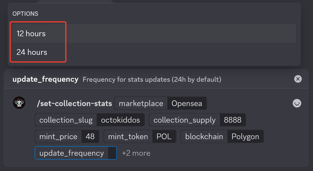313x171 pixels.
Task: Expand the +2 more options
Action: [136, 153]
